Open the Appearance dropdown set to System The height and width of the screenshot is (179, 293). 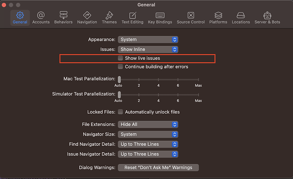(148, 39)
